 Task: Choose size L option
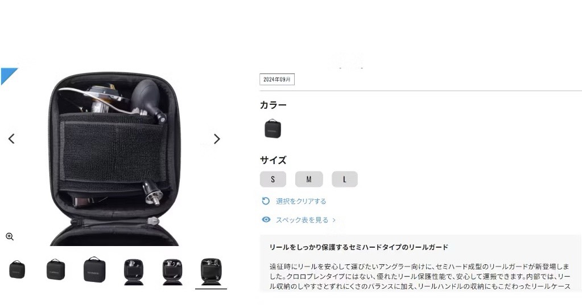[x=344, y=179]
